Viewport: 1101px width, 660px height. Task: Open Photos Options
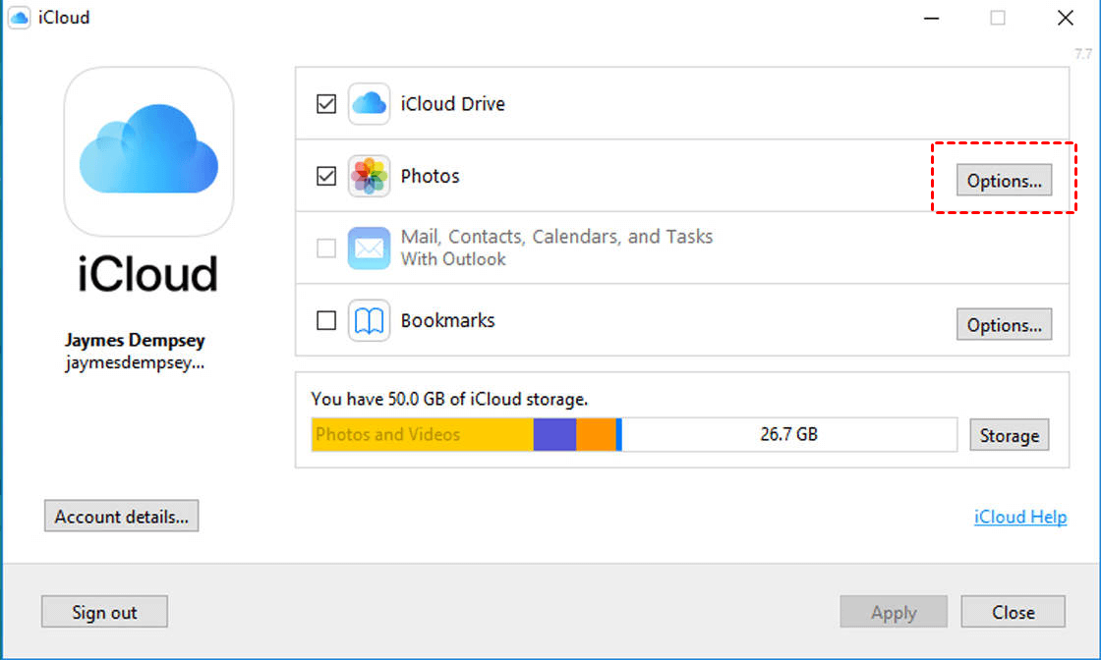pos(1004,181)
